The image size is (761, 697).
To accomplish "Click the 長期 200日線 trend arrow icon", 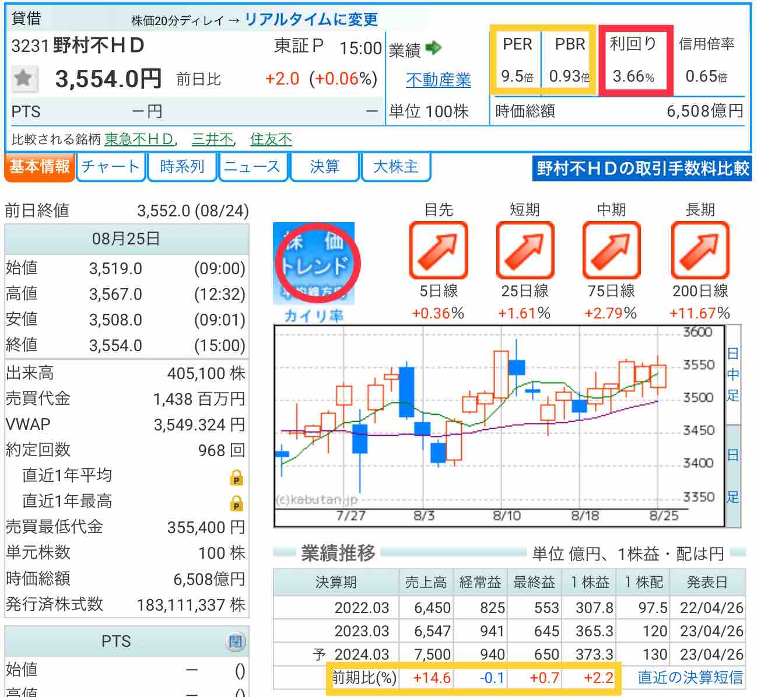I will pos(700,250).
